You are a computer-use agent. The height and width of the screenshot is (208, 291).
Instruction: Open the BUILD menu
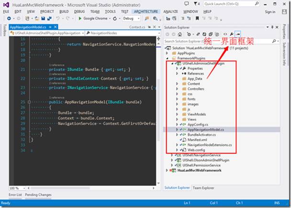coord(64,11)
